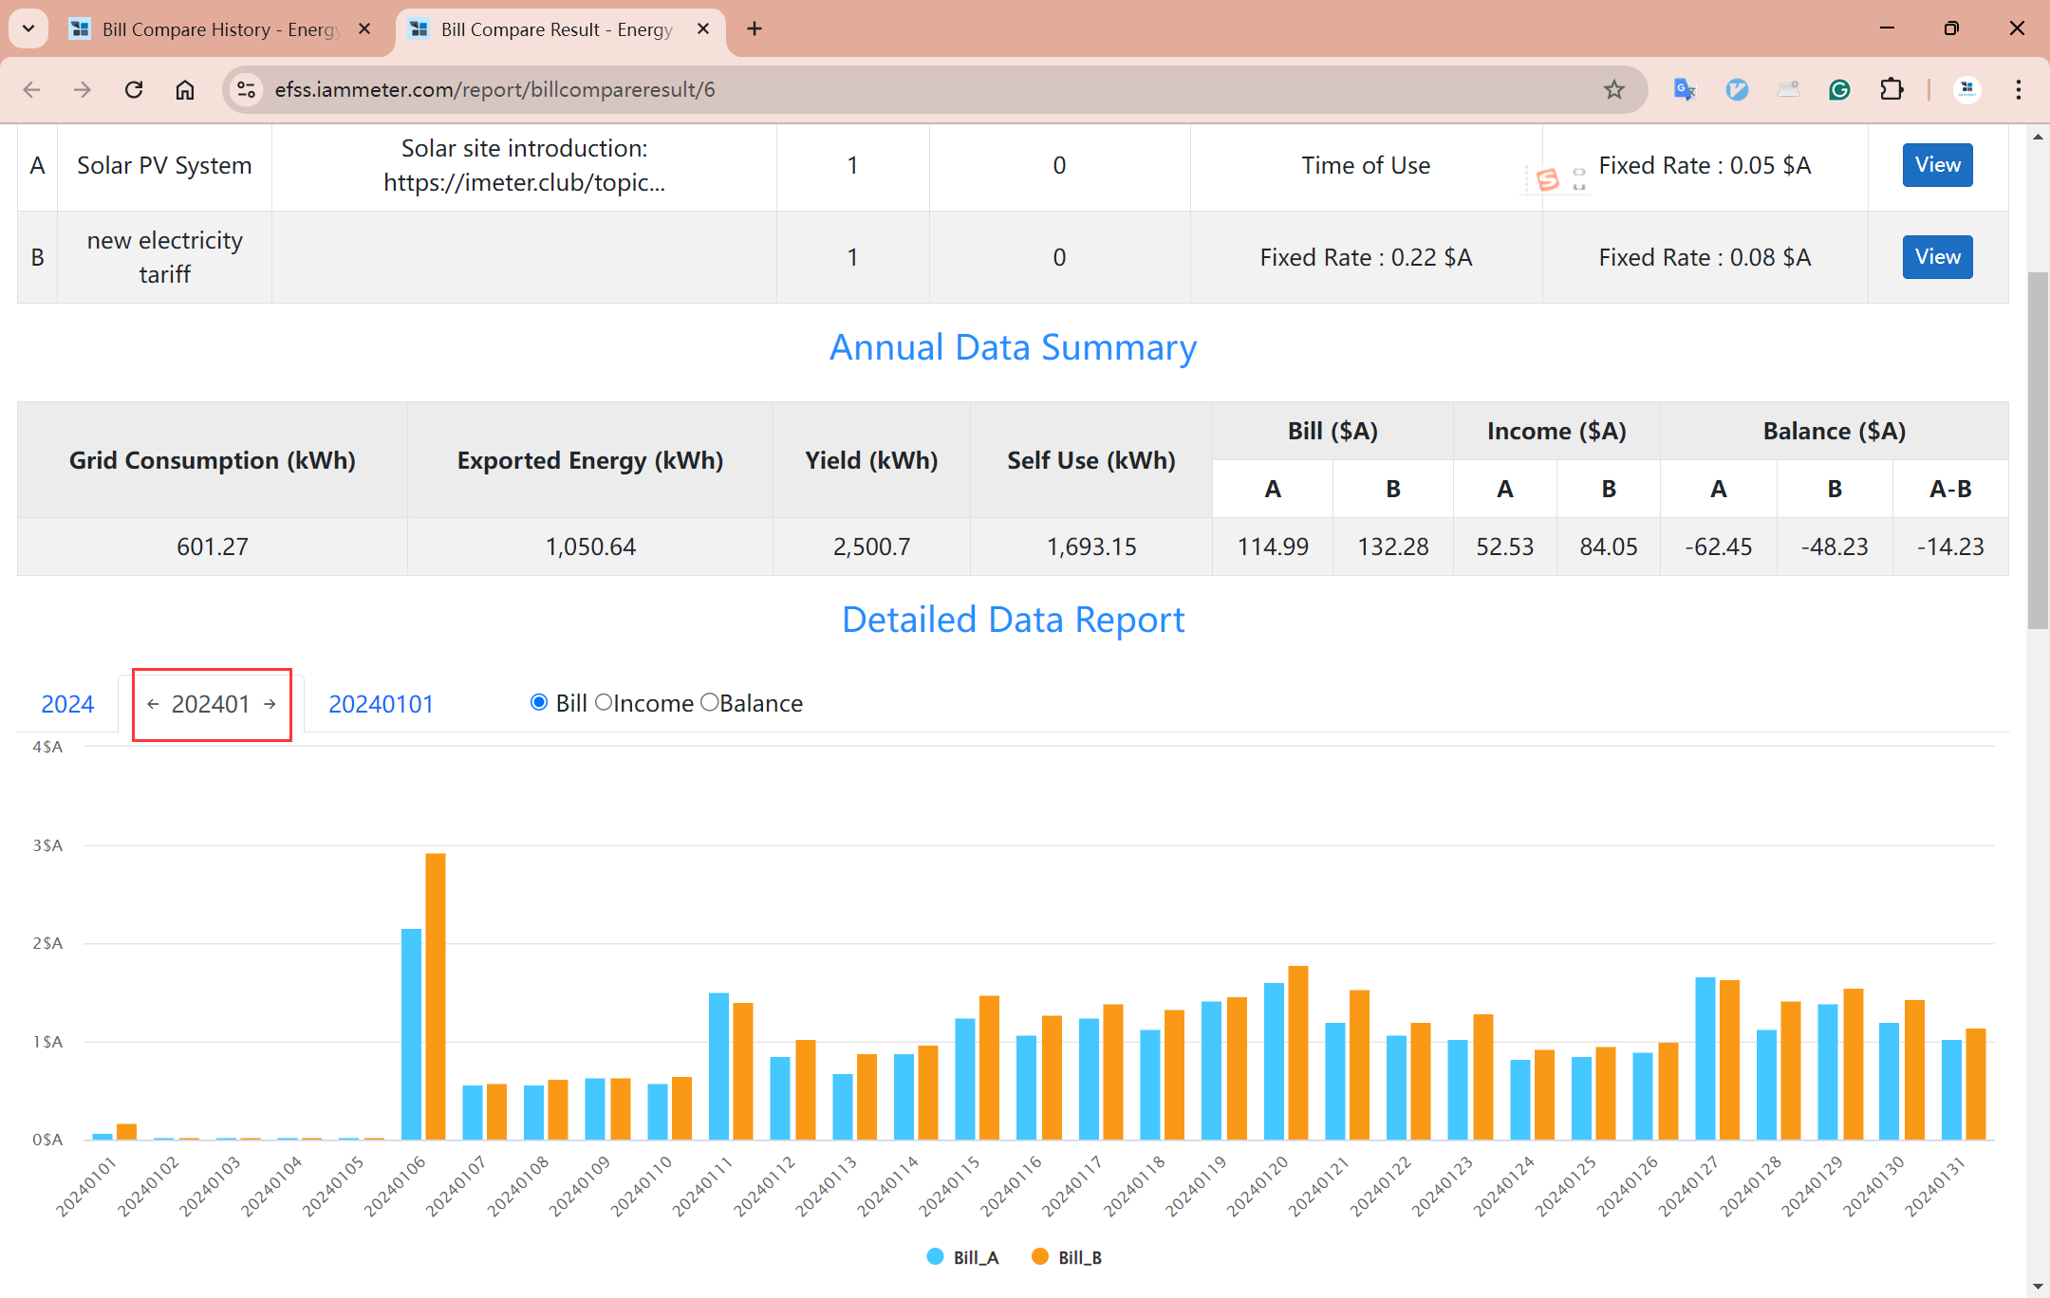The width and height of the screenshot is (2050, 1298).
Task: Click the page vertical scrollbar thumb
Action: tap(2037, 451)
